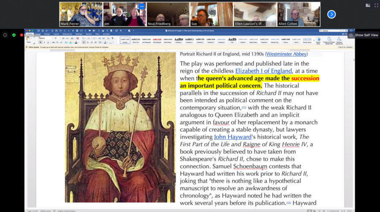The width and height of the screenshot is (380, 212).
Task: Open Zoom meeting information icon
Action: click(x=5, y=35)
